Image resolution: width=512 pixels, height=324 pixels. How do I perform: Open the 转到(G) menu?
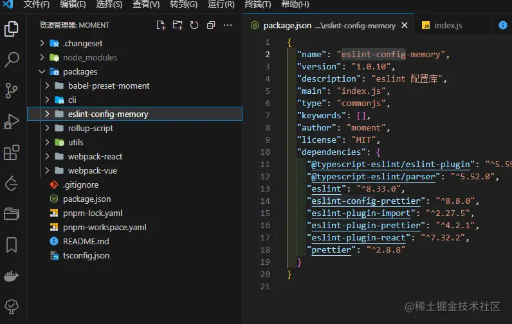[x=183, y=4]
